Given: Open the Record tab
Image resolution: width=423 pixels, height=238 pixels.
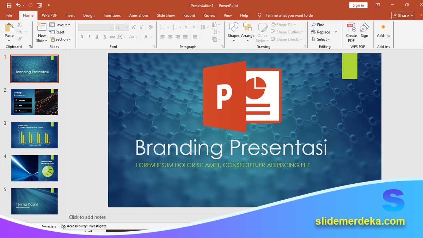Looking at the screenshot, I should tap(189, 16).
